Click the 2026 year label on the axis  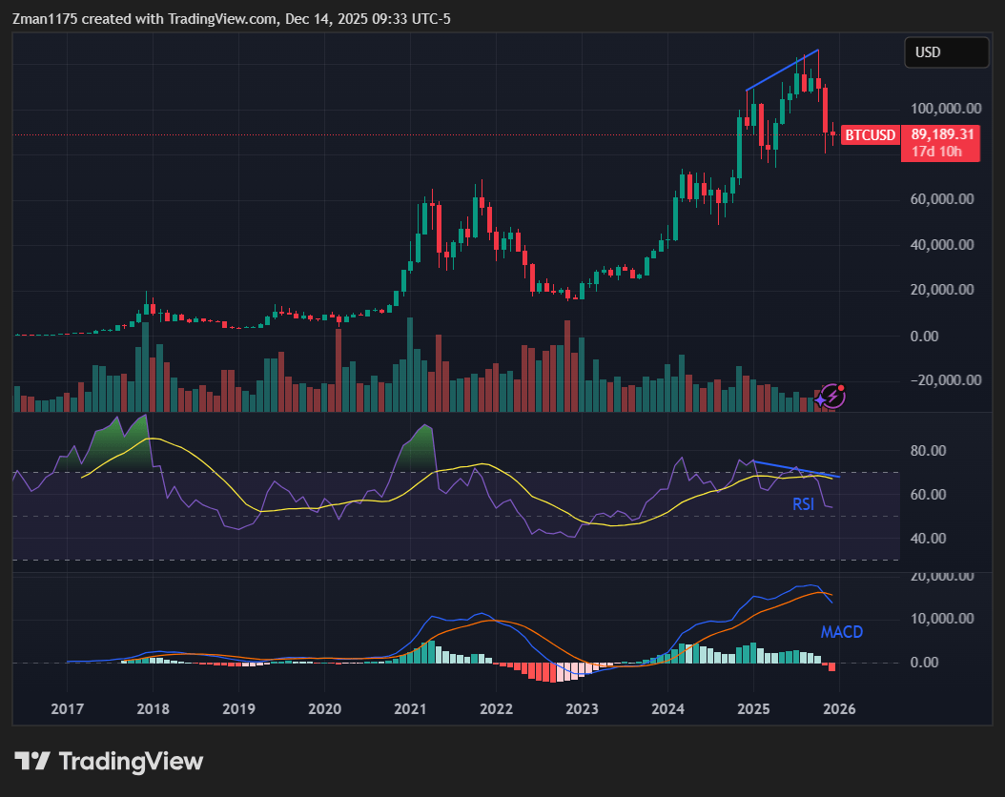pos(839,709)
